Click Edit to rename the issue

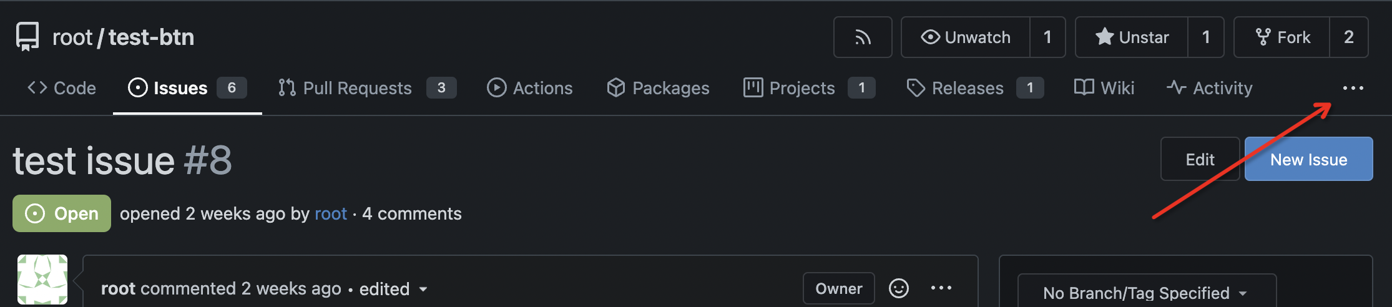[x=1200, y=159]
